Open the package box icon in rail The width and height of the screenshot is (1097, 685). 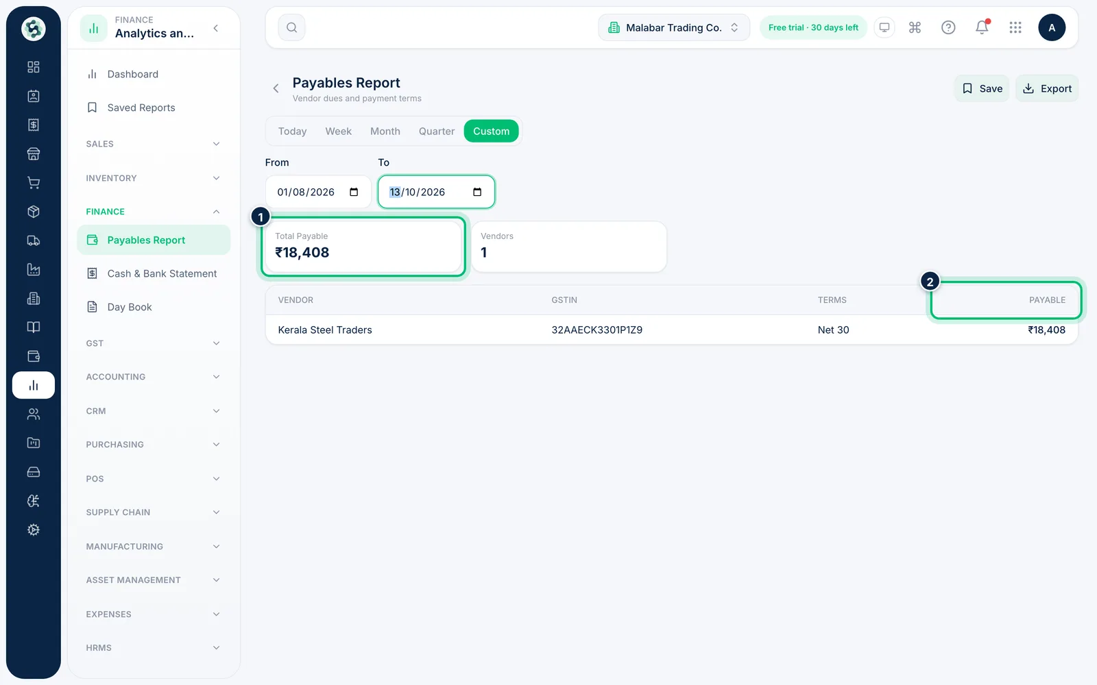33,212
